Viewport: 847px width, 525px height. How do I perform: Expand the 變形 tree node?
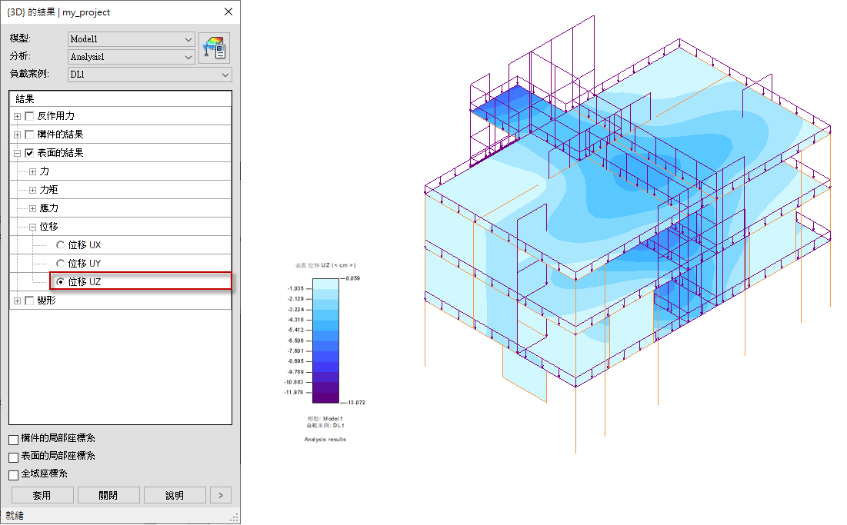tap(17, 301)
